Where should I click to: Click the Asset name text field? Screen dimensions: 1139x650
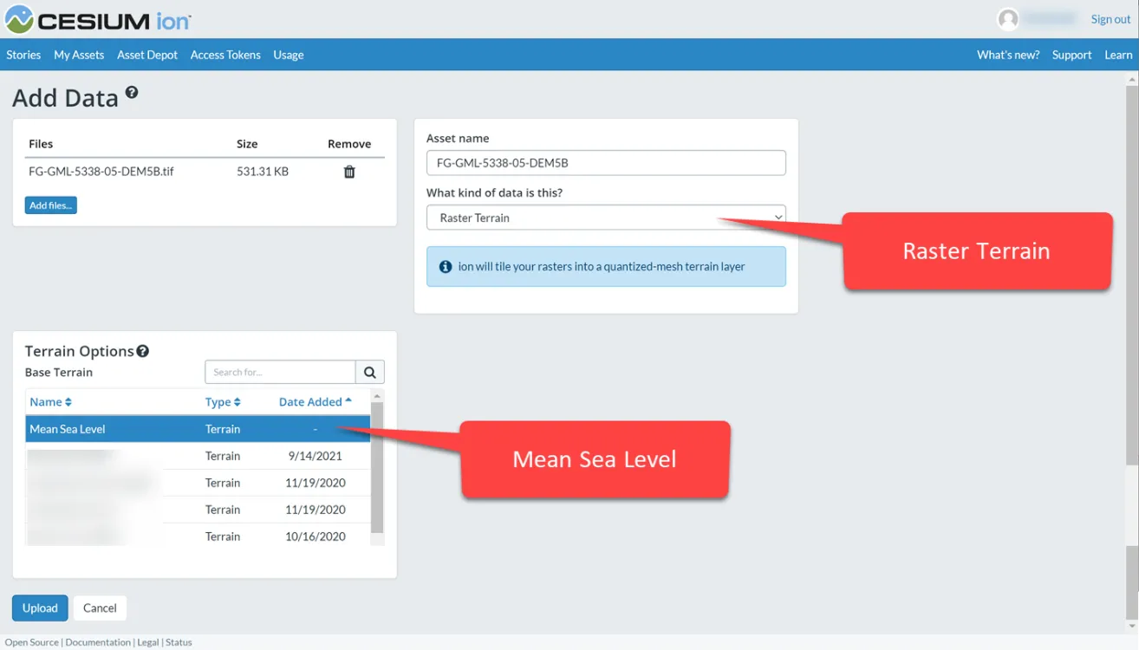605,163
